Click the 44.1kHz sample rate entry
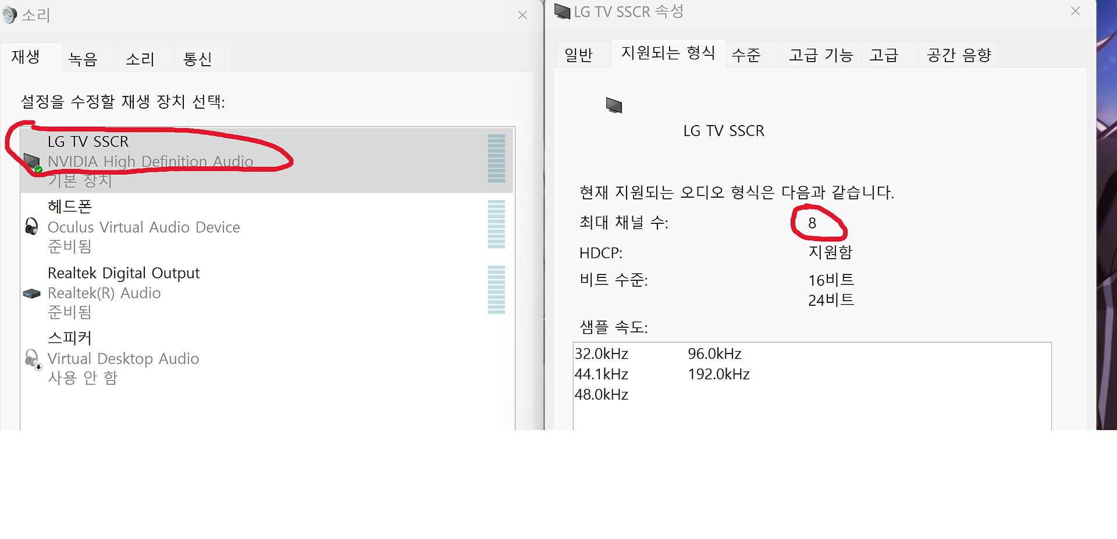1117x539 pixels. [x=602, y=374]
